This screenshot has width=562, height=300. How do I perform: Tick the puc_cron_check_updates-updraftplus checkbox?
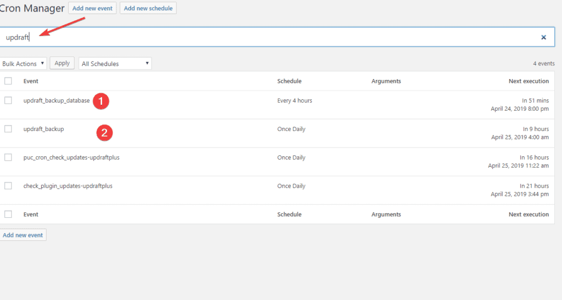[8, 157]
